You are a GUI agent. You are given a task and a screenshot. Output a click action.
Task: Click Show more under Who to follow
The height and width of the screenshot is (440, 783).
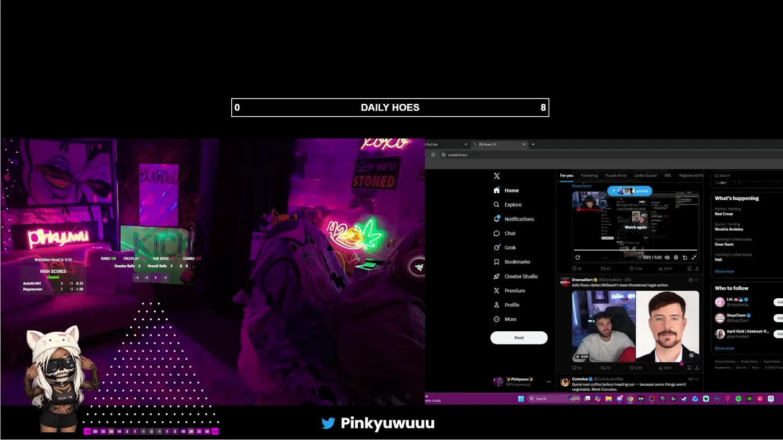[724, 348]
